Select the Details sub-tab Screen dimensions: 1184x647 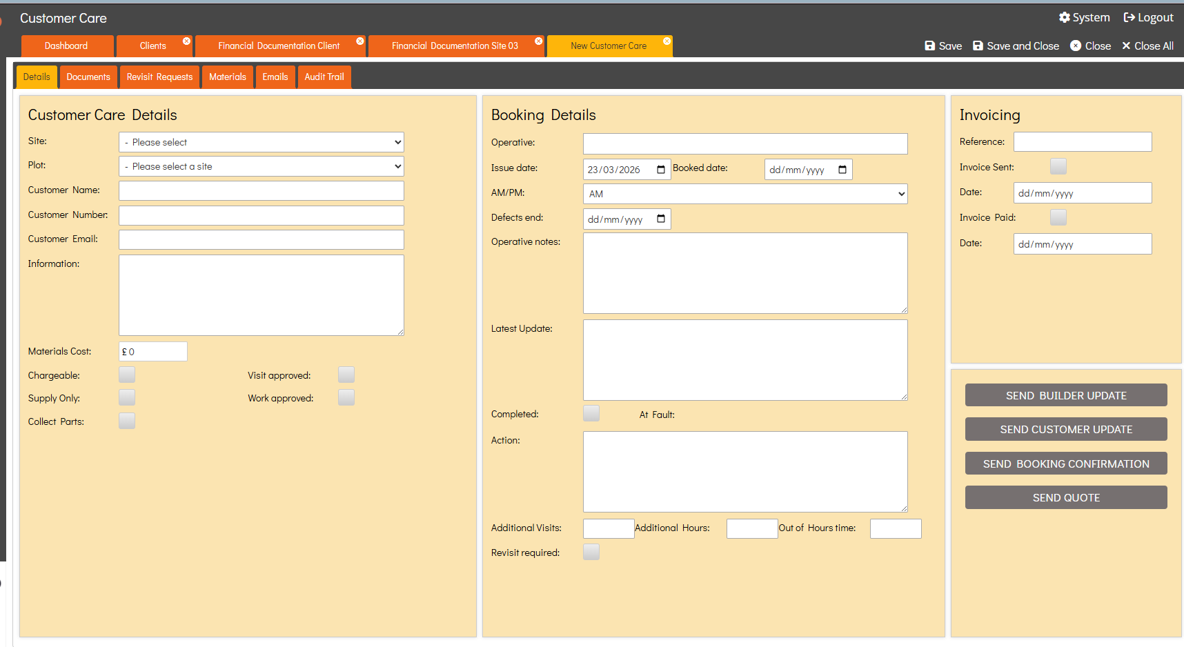coord(37,77)
